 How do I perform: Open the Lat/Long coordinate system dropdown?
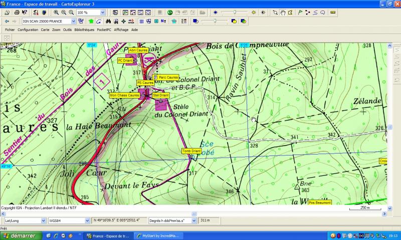[43, 220]
